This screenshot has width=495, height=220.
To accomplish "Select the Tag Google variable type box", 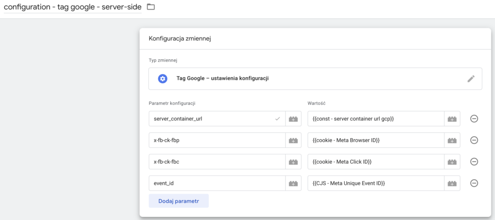I will (x=309, y=78).
